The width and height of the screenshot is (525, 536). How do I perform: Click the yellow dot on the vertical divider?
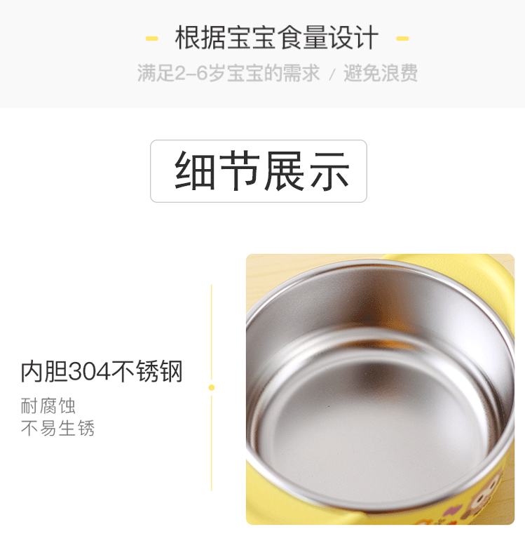212,388
